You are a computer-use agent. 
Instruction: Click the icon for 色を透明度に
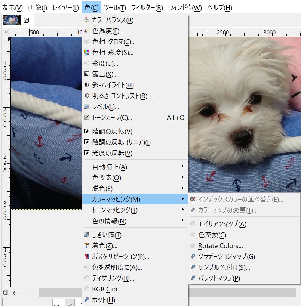coord(86,267)
